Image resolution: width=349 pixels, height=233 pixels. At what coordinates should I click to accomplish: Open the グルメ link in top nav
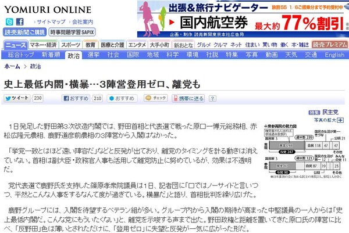(204, 45)
